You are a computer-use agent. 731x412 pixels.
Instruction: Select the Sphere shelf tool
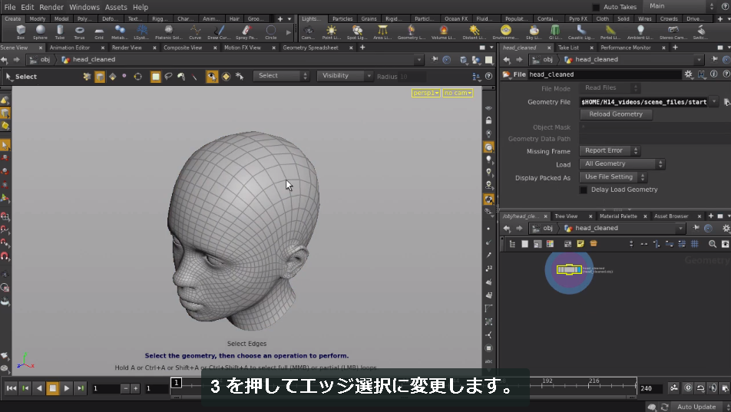coord(40,32)
